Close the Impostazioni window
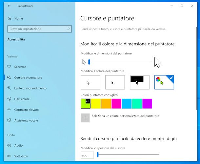 (x=192, y=6)
